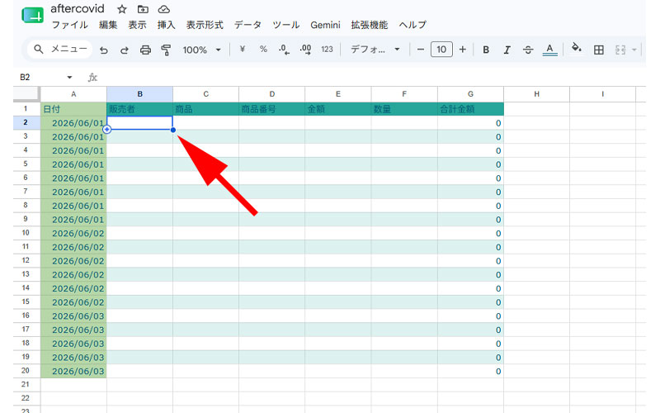This screenshot has height=413, width=660.
Task: Open the Gemini menu
Action: coord(325,26)
